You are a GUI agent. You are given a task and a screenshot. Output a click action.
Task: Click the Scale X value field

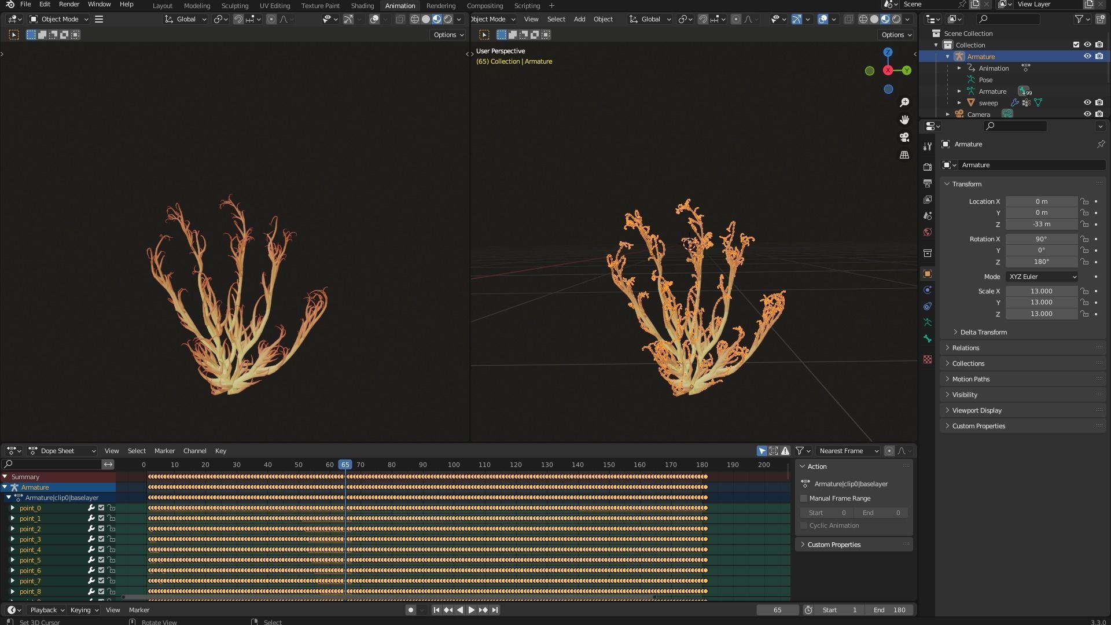[1042, 291]
